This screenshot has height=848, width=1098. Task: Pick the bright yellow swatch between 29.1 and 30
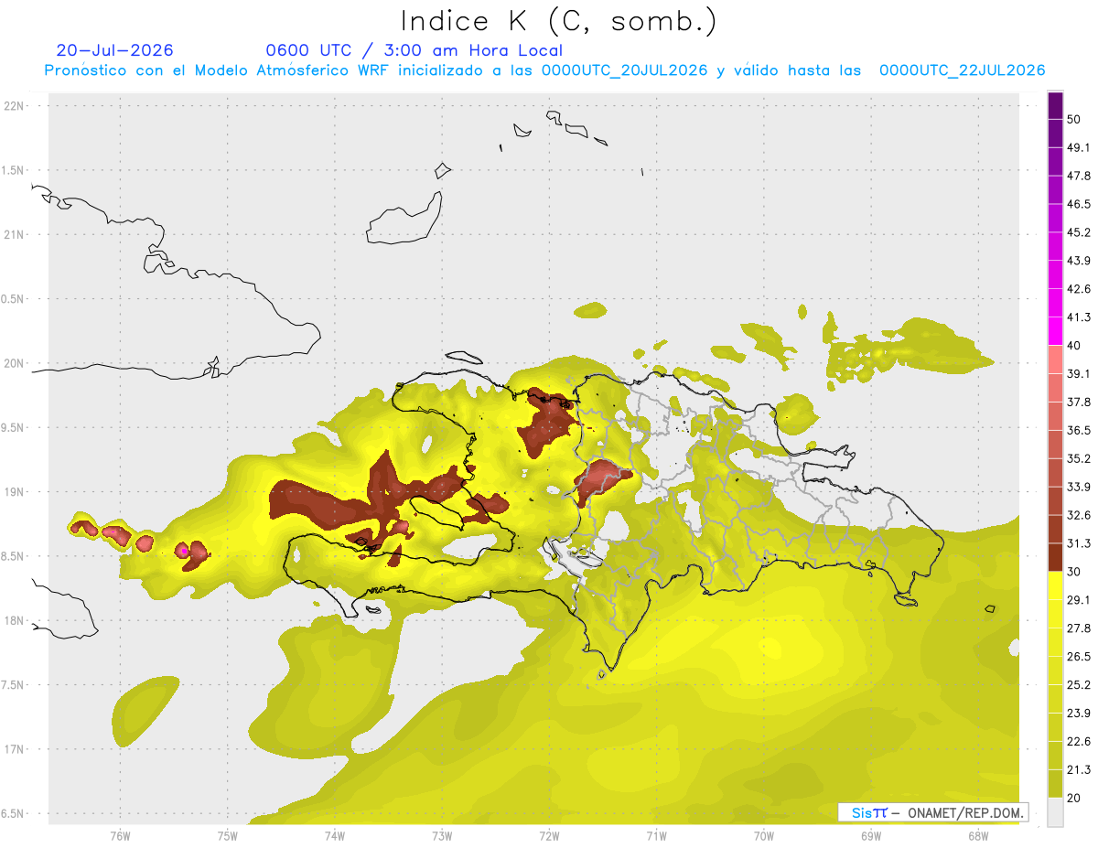tap(1055, 585)
